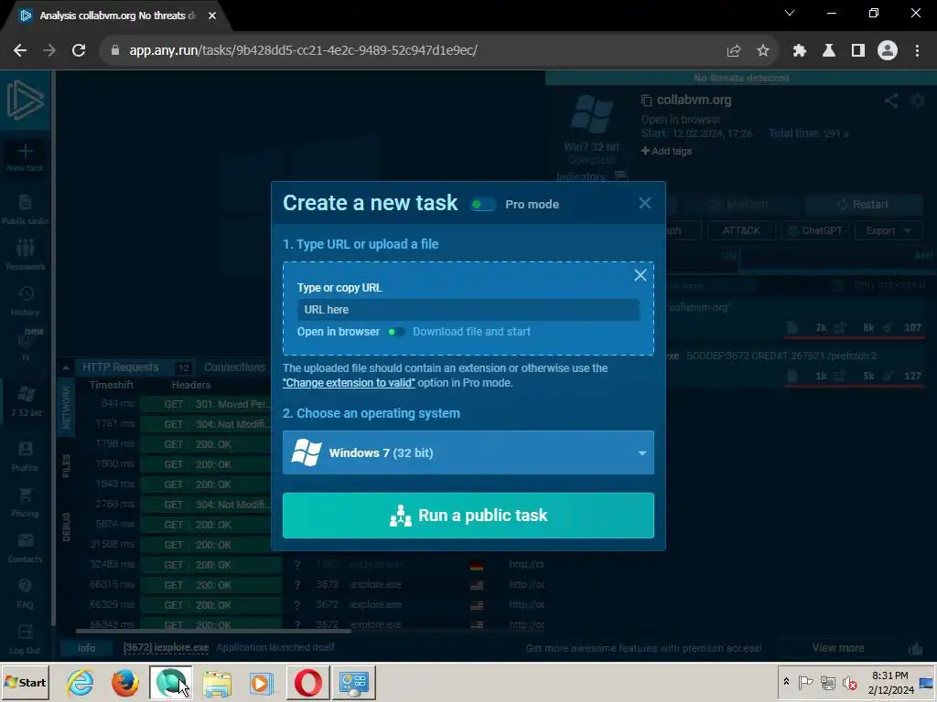Screen dimensions: 937x702
Task: Click the Windows logo in OS selector
Action: 306,452
